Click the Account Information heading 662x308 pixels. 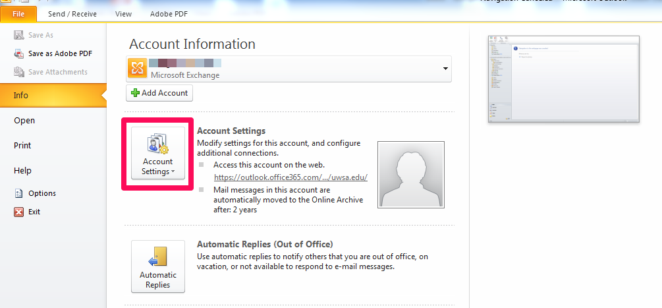pos(192,44)
